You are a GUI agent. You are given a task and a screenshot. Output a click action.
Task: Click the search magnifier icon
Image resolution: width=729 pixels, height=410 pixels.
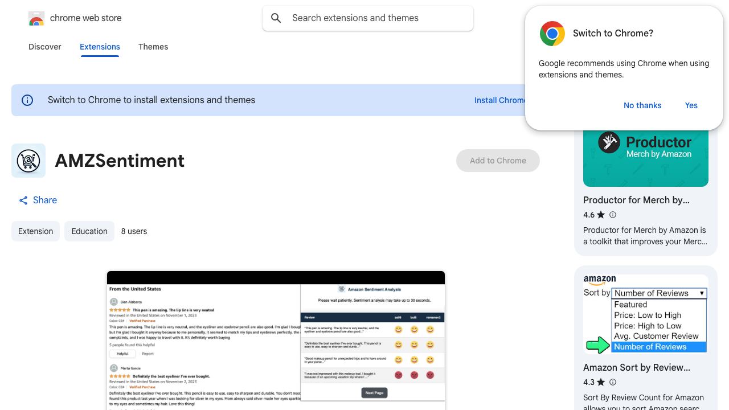pyautogui.click(x=276, y=18)
